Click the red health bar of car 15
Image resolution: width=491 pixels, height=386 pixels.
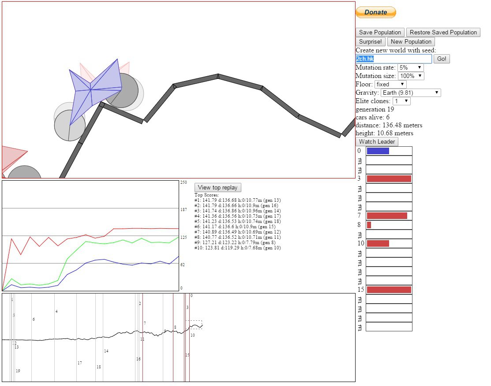(x=389, y=289)
